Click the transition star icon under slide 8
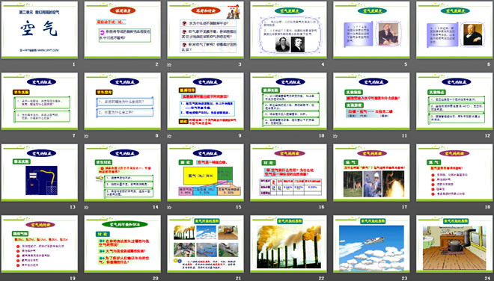494x281 pixels. click(x=86, y=136)
